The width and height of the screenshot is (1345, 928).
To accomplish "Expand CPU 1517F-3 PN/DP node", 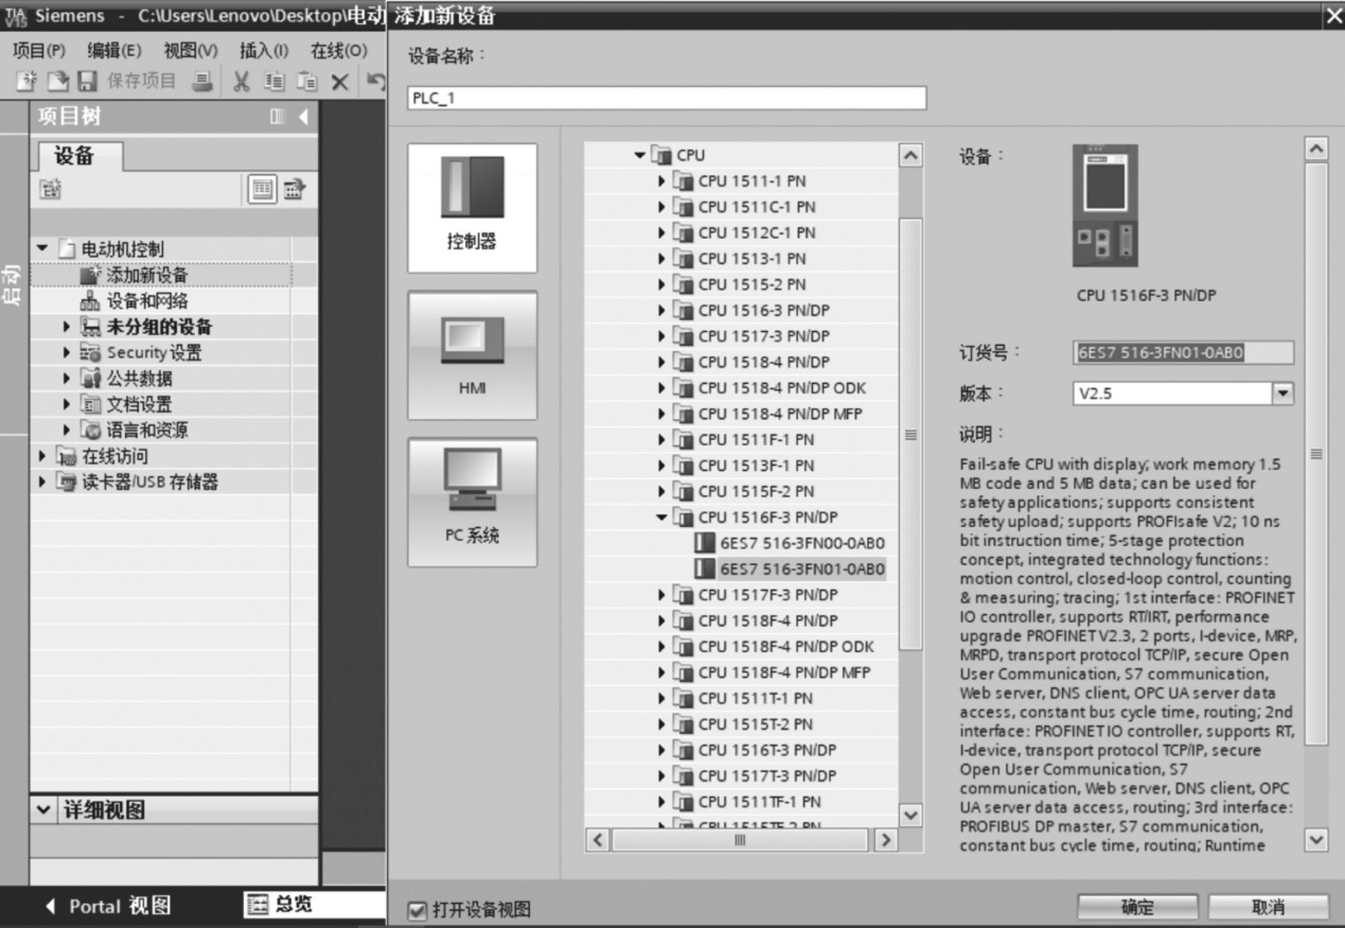I will (661, 595).
